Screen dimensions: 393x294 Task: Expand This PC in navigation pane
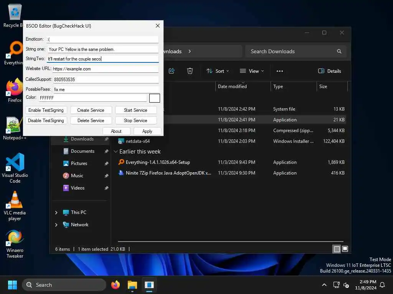56,212
